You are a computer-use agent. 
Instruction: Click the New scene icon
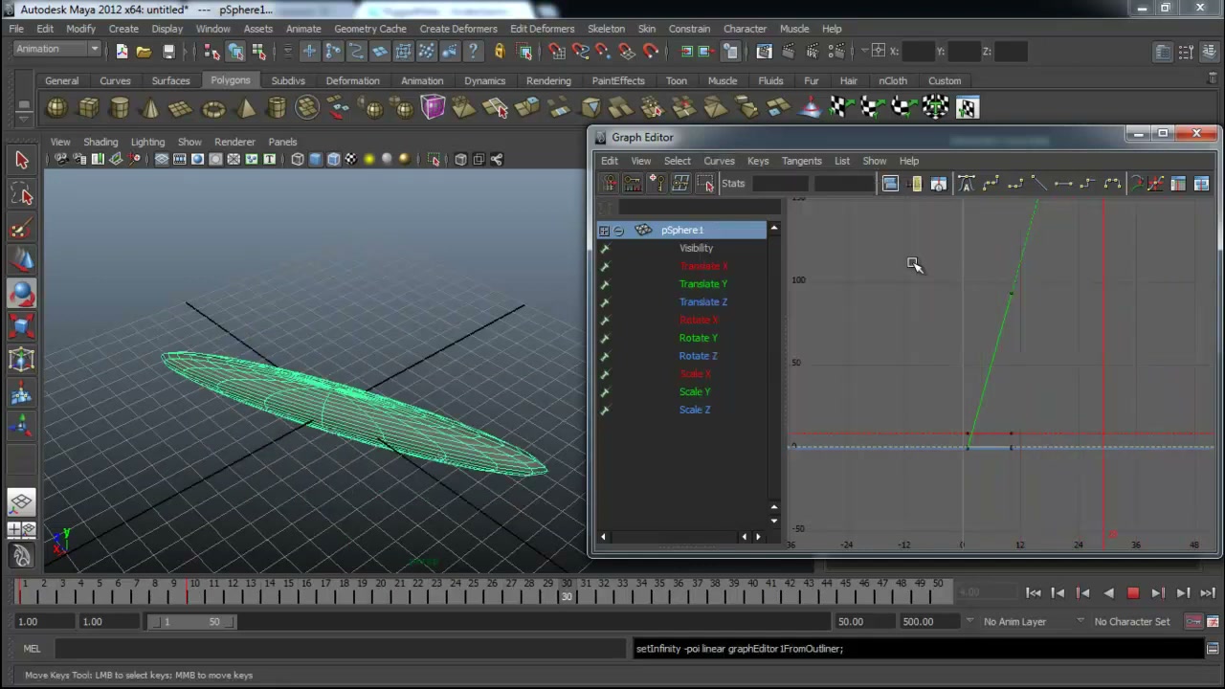tap(122, 51)
